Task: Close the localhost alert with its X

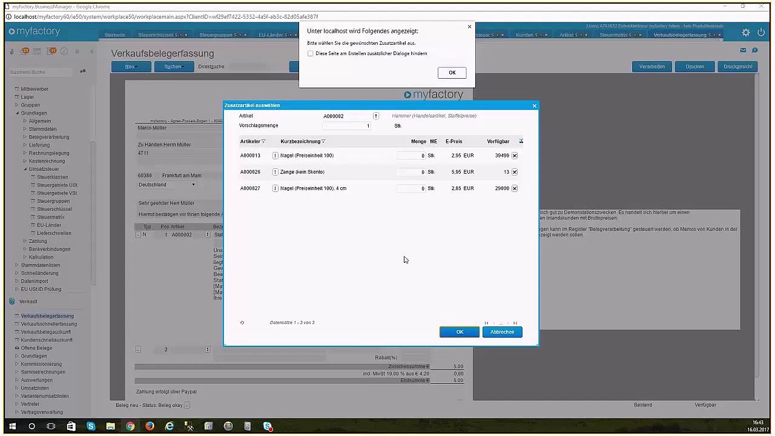Action: (x=469, y=27)
